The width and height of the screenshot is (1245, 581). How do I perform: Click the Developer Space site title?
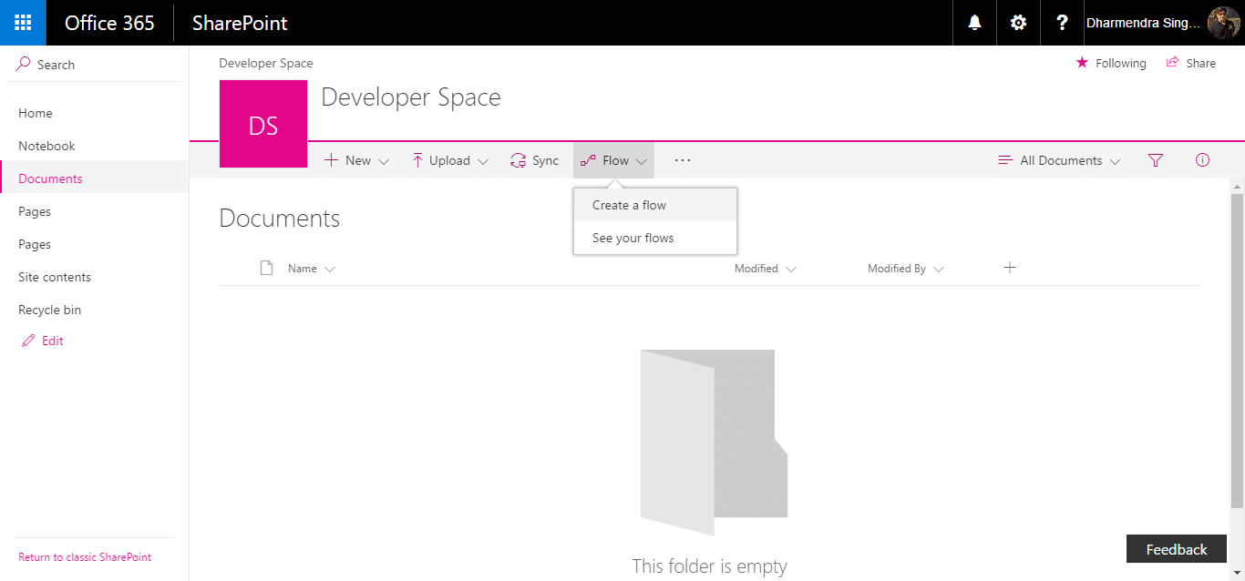pyautogui.click(x=411, y=97)
